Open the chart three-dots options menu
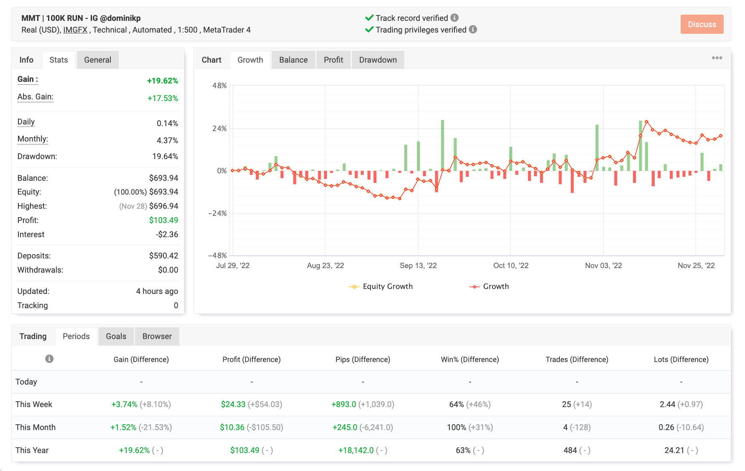This screenshot has width=745, height=471. pos(717,58)
